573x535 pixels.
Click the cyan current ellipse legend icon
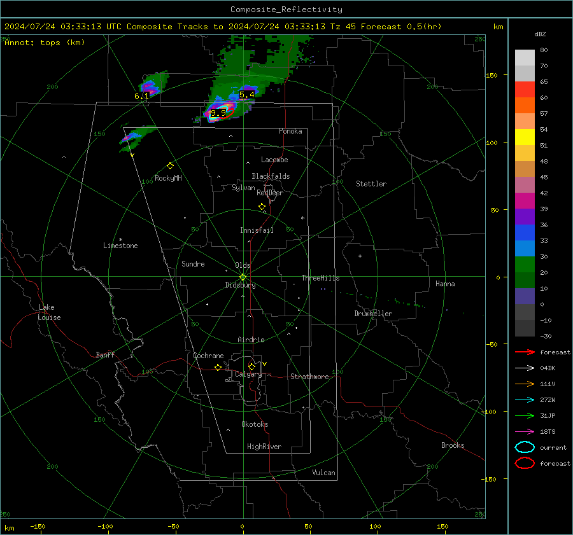(x=525, y=447)
